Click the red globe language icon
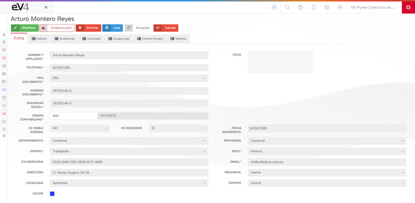This screenshot has height=203, width=415. pos(408,7)
